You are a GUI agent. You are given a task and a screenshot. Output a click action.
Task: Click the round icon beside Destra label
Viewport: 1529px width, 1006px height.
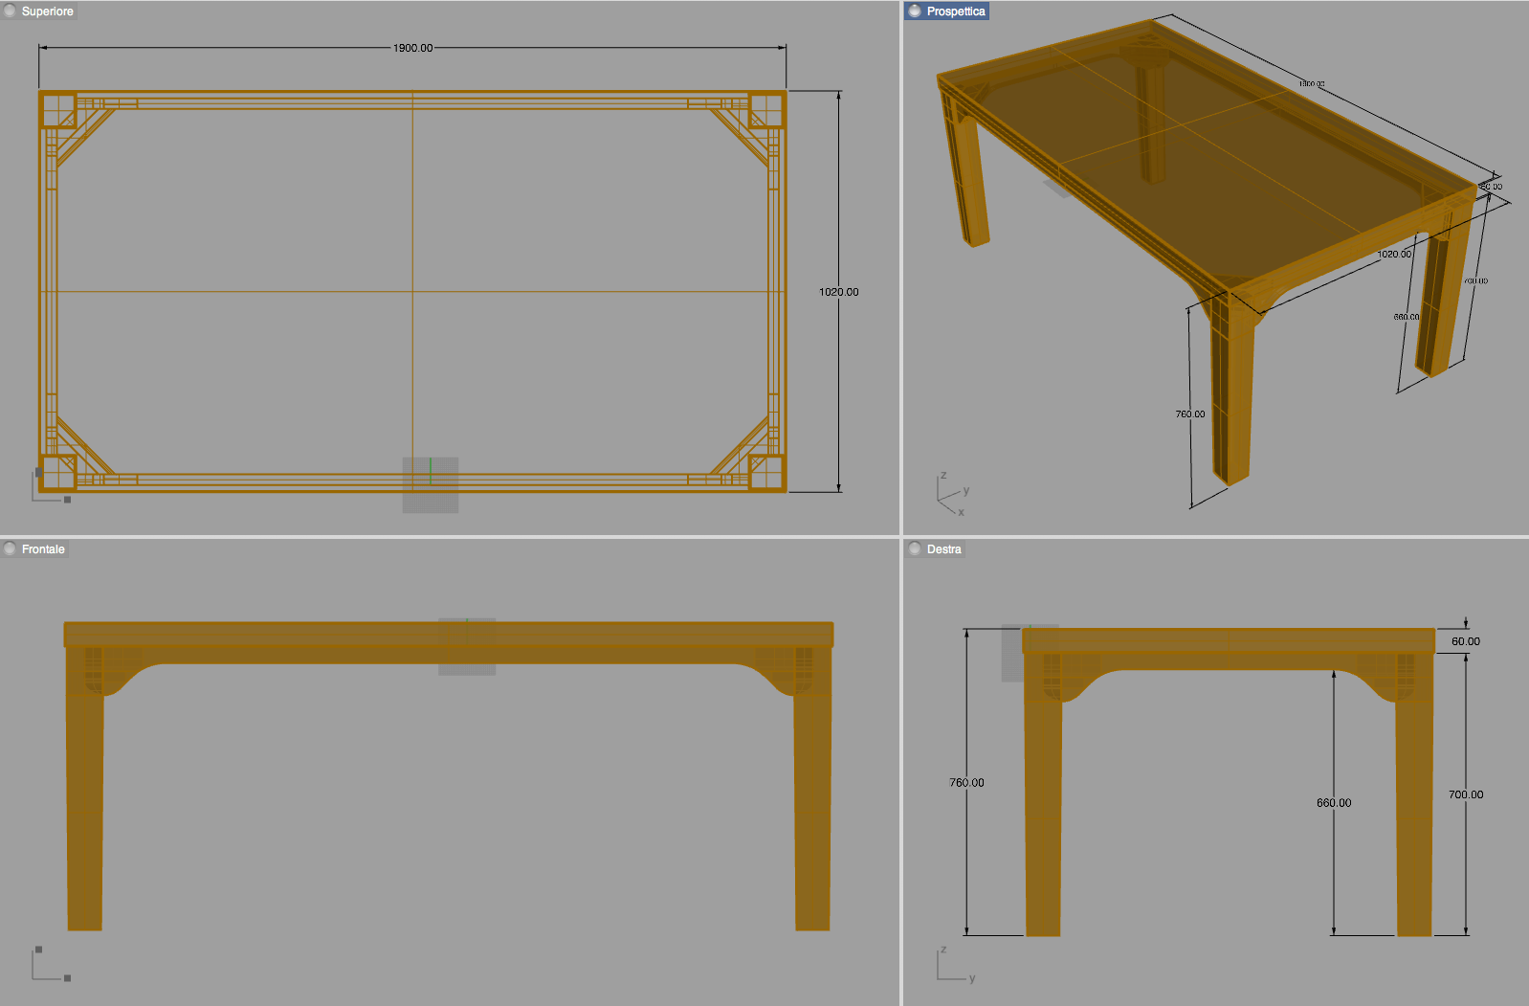pyautogui.click(x=915, y=549)
